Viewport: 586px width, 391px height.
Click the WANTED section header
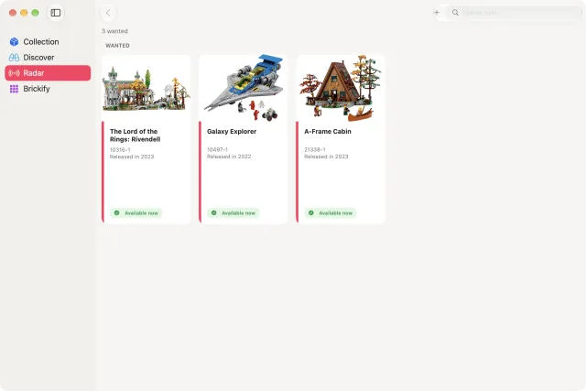(x=118, y=46)
